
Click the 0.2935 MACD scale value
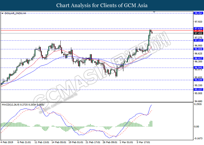point(198,104)
